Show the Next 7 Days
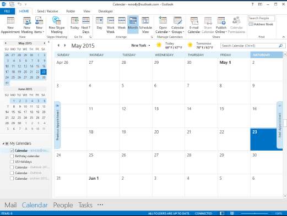Image resolution: width=287 pixels, height=216 pixels. point(86,25)
